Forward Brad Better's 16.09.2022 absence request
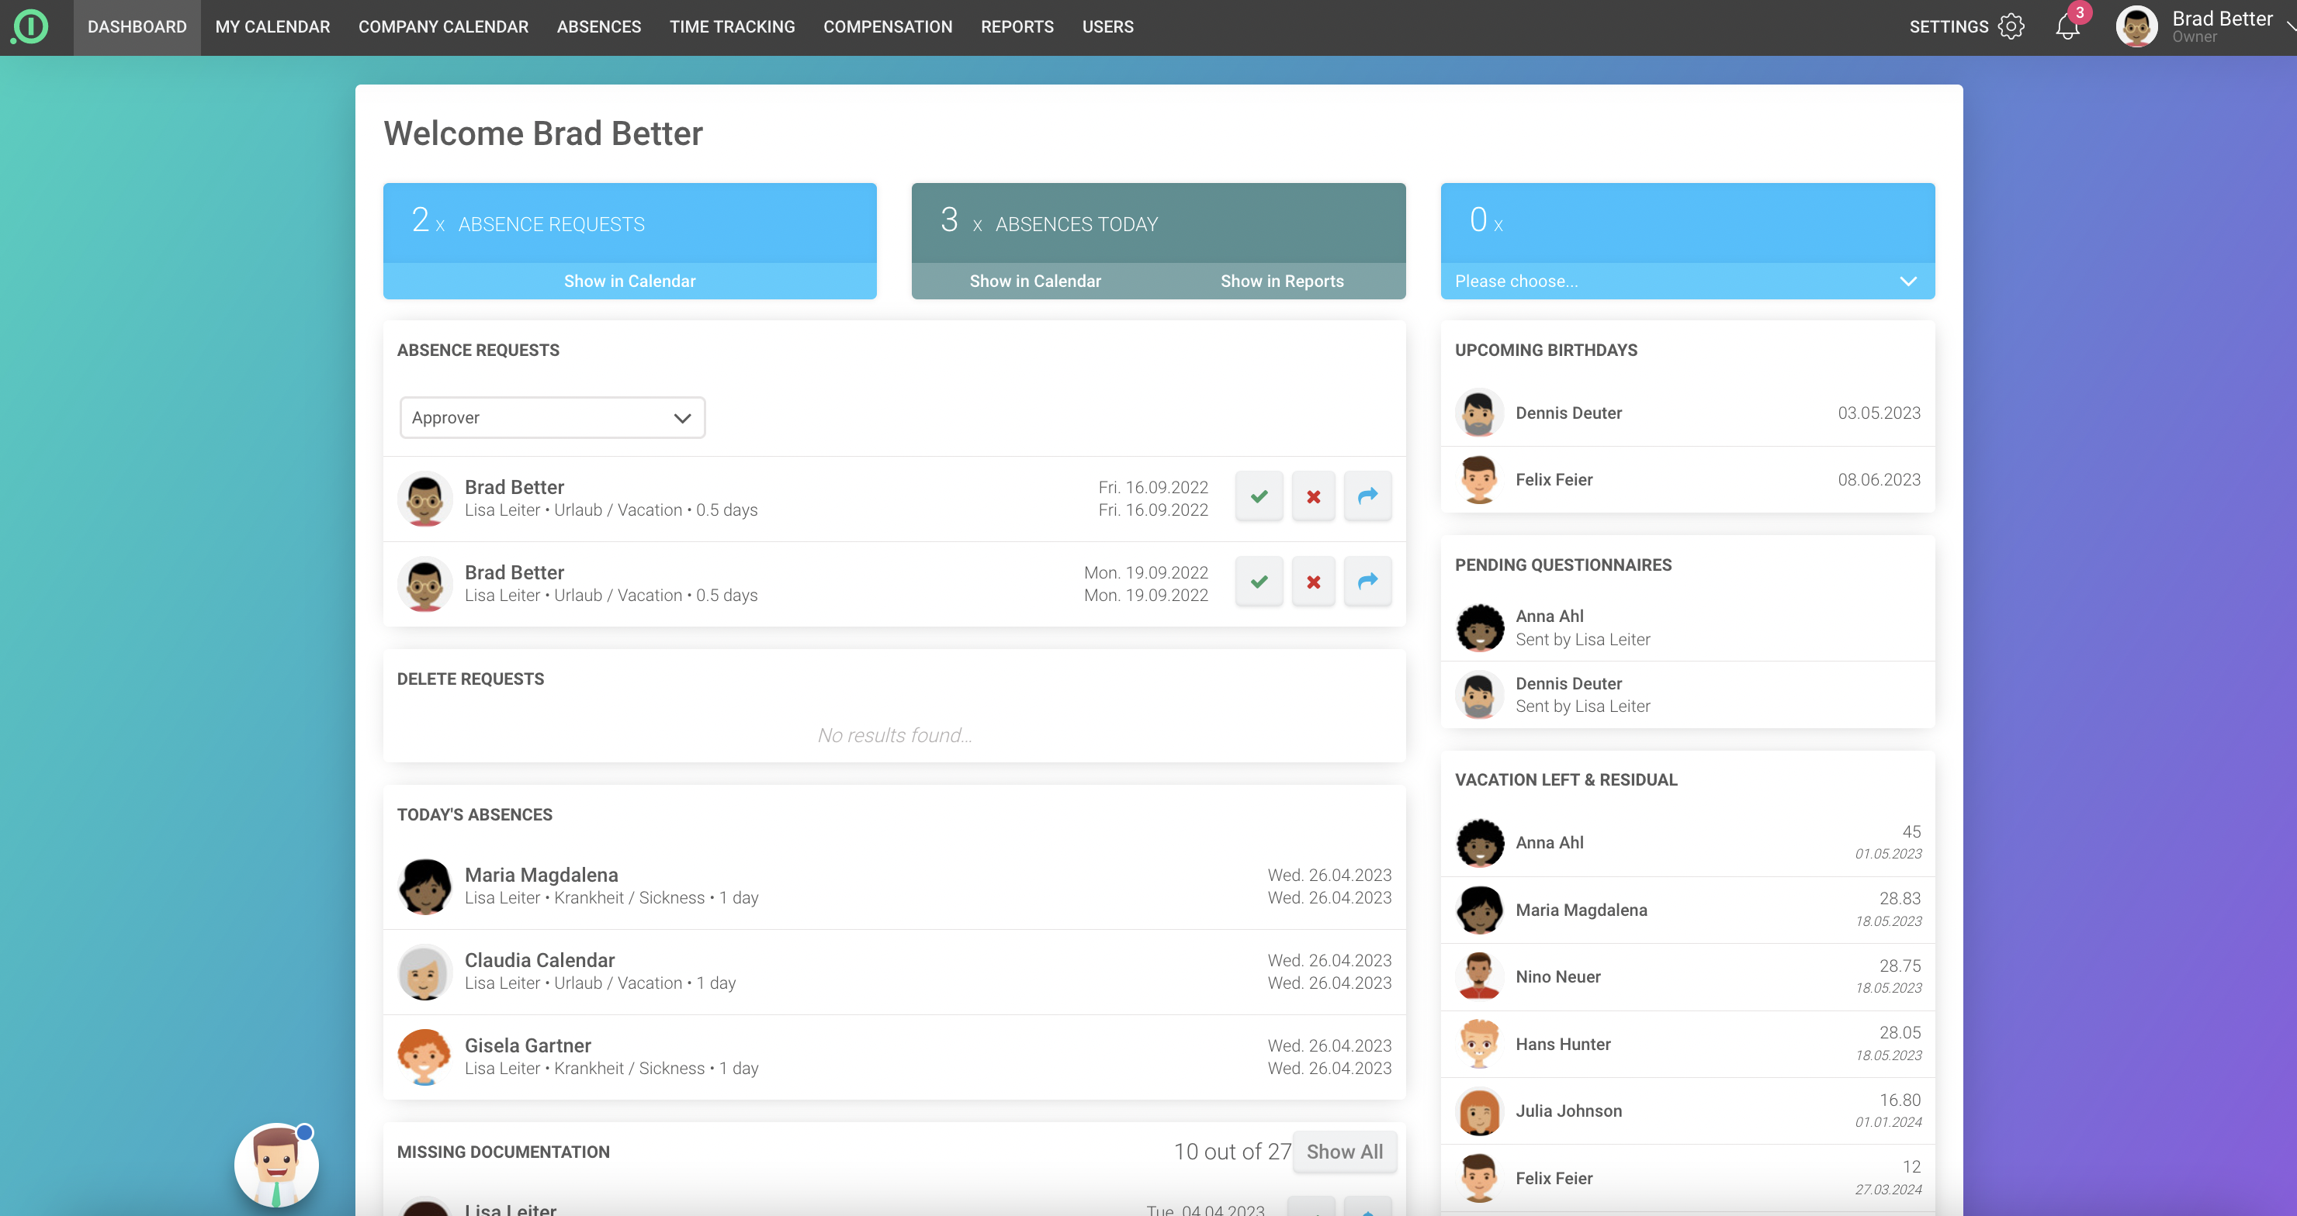This screenshot has height=1216, width=2297. coord(1367,496)
